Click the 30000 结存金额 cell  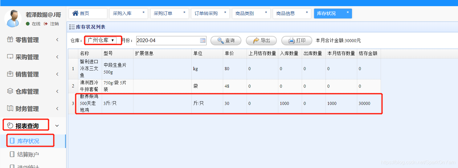369,103
